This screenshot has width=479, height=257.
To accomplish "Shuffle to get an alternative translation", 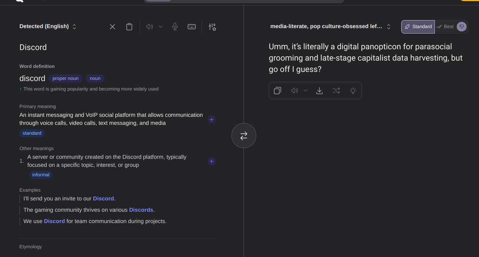I will [336, 91].
